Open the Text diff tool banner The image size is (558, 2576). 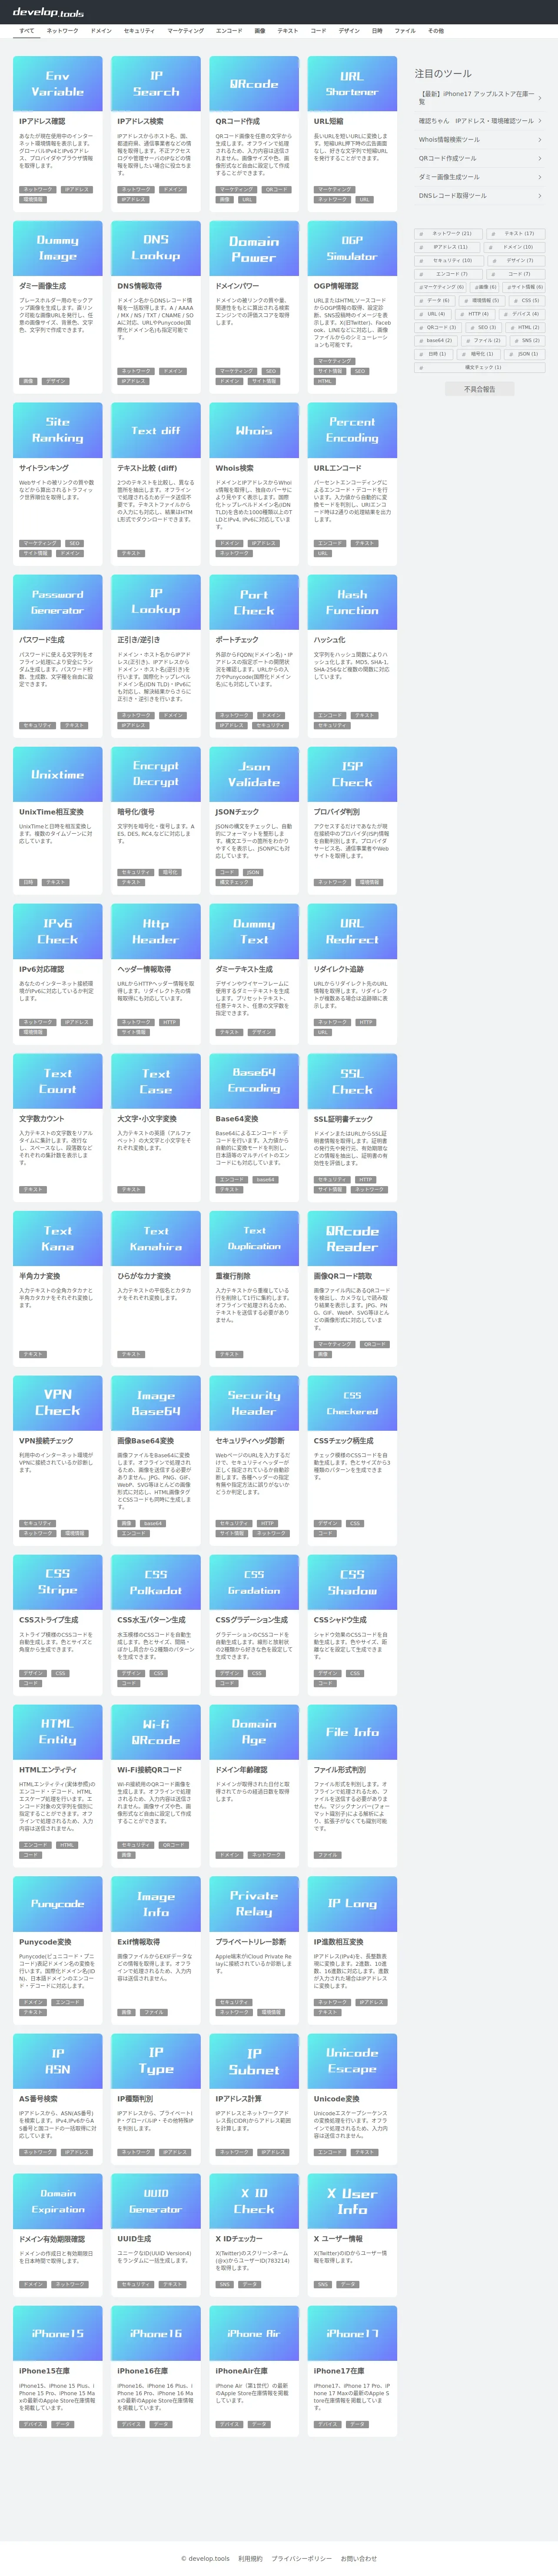tap(156, 430)
